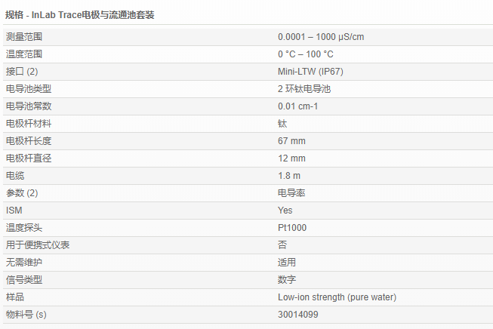Click the 0.01 cm-1 value
The width and height of the screenshot is (493, 329).
tap(297, 106)
